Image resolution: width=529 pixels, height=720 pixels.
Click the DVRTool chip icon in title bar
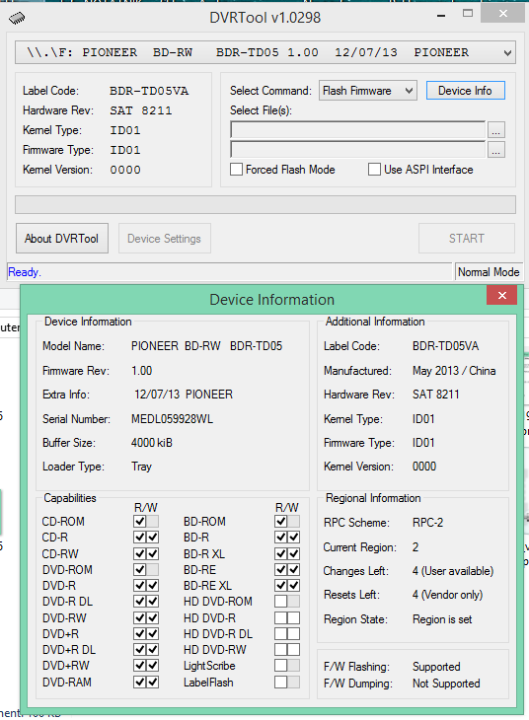click(x=17, y=18)
